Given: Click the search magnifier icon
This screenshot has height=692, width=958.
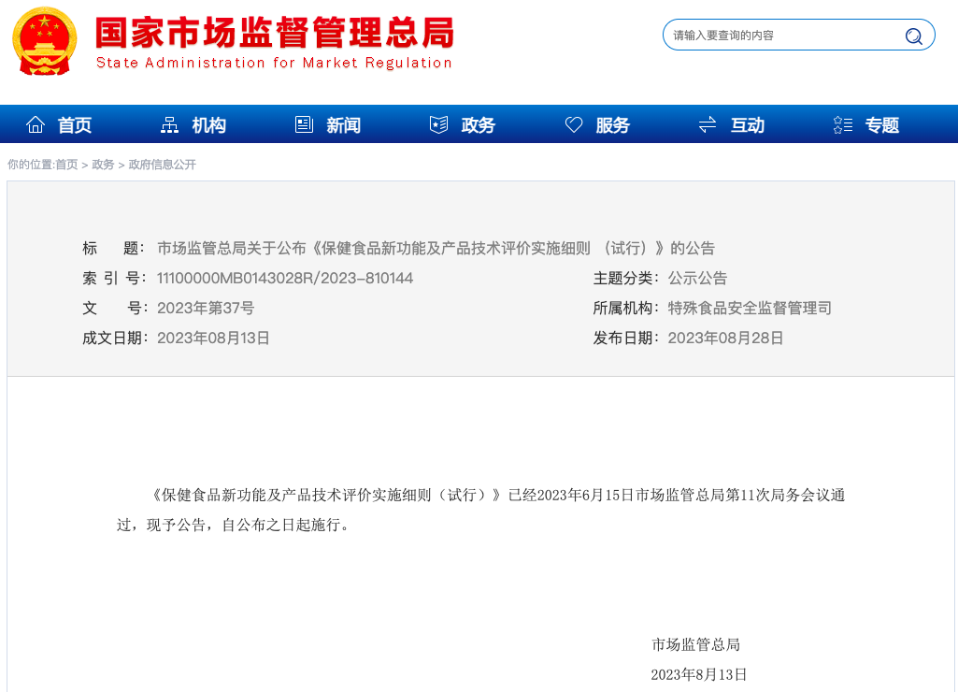Looking at the screenshot, I should coord(913,36).
